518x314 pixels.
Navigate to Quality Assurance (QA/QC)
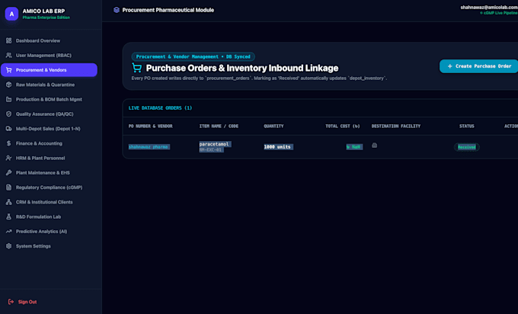coord(49,114)
